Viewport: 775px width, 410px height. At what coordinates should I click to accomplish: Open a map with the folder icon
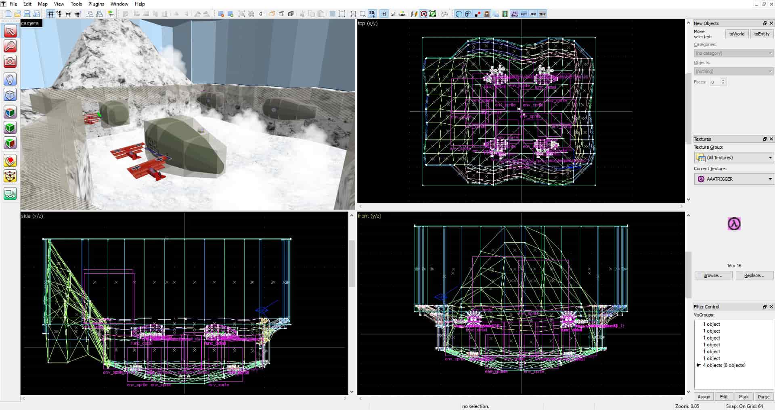tap(17, 14)
